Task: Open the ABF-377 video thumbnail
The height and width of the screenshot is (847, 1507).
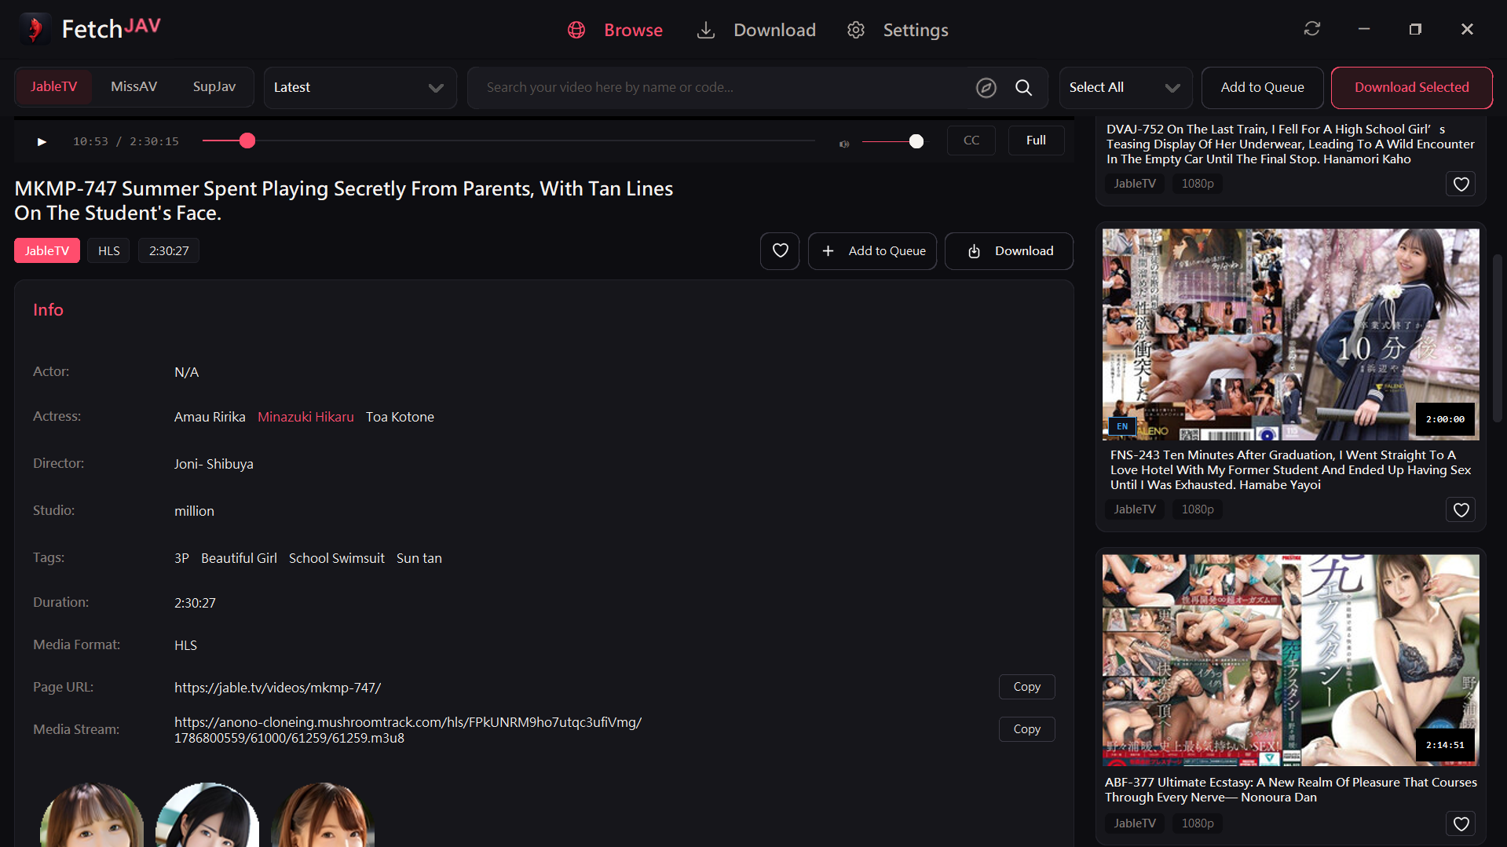Action: click(1291, 660)
